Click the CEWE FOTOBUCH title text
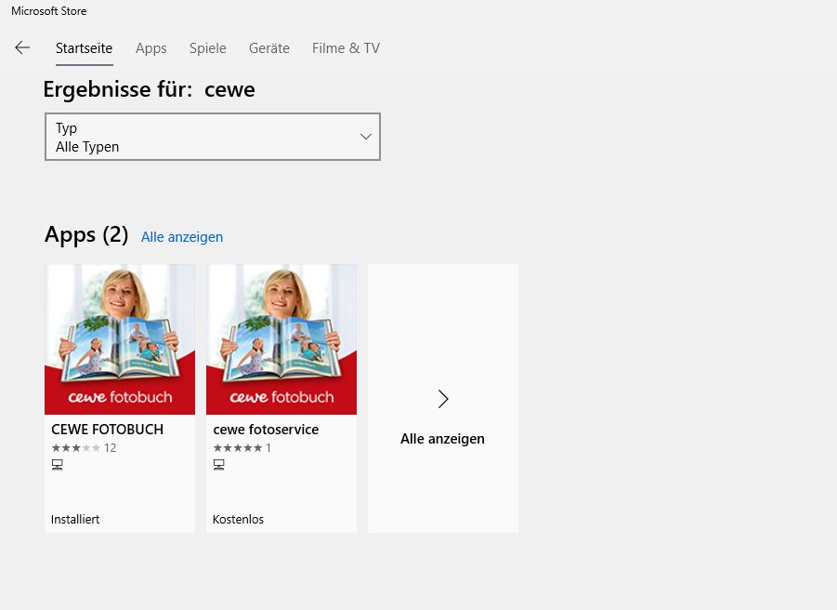 click(107, 430)
